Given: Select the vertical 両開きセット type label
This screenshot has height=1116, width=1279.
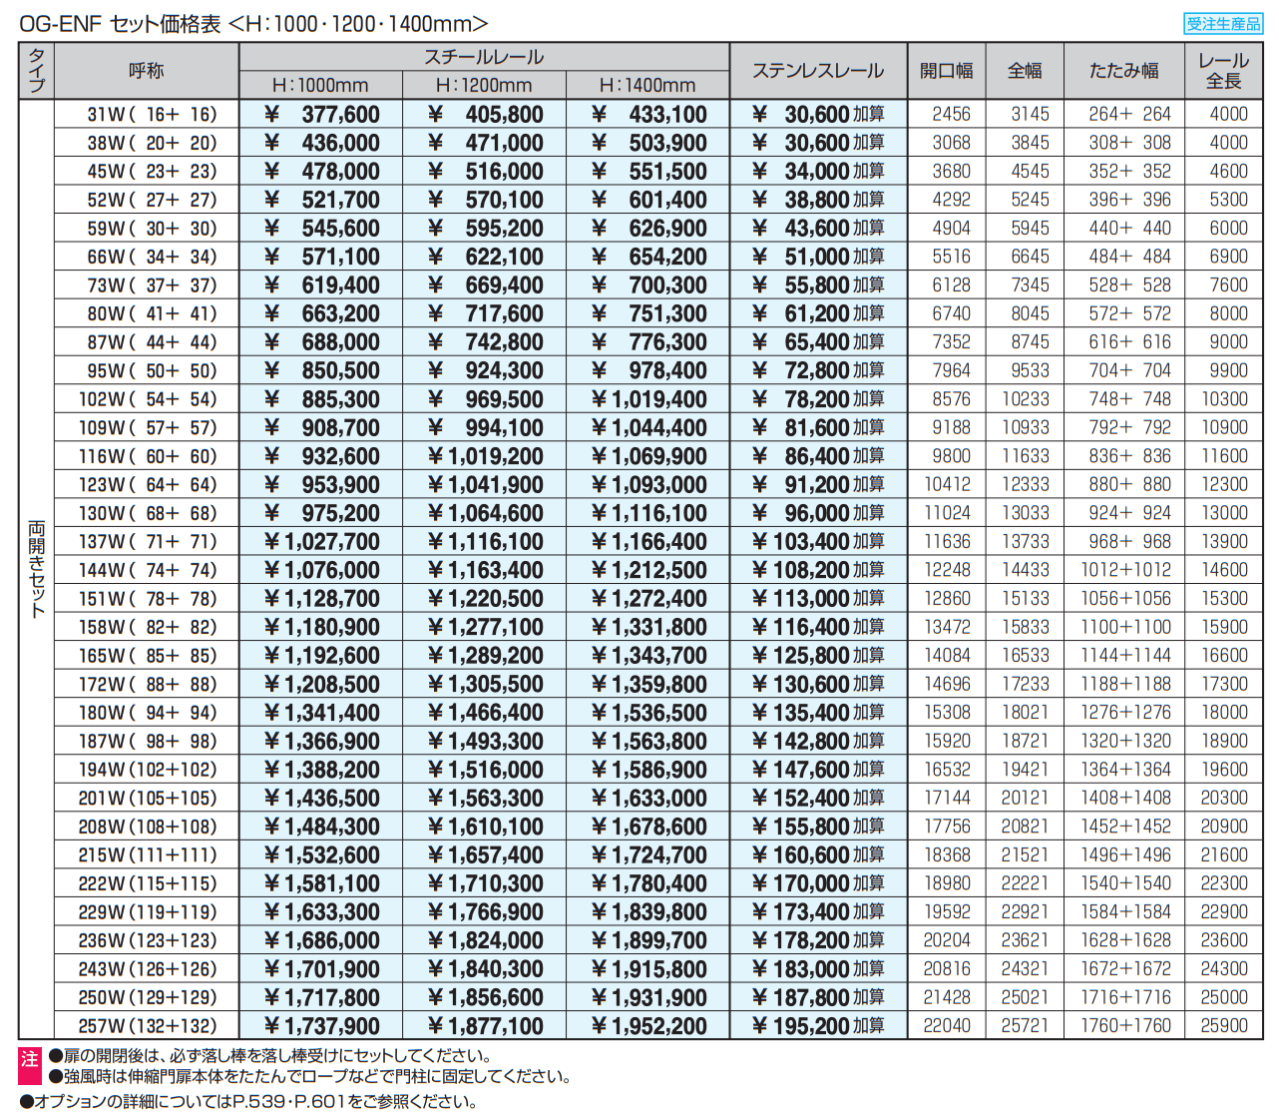Looking at the screenshot, I should point(37,569).
